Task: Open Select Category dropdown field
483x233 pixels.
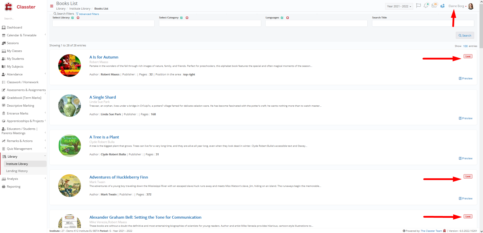Action: [x=210, y=23]
